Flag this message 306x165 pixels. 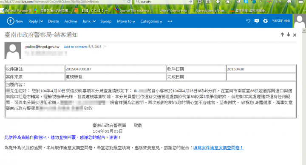coord(105,47)
